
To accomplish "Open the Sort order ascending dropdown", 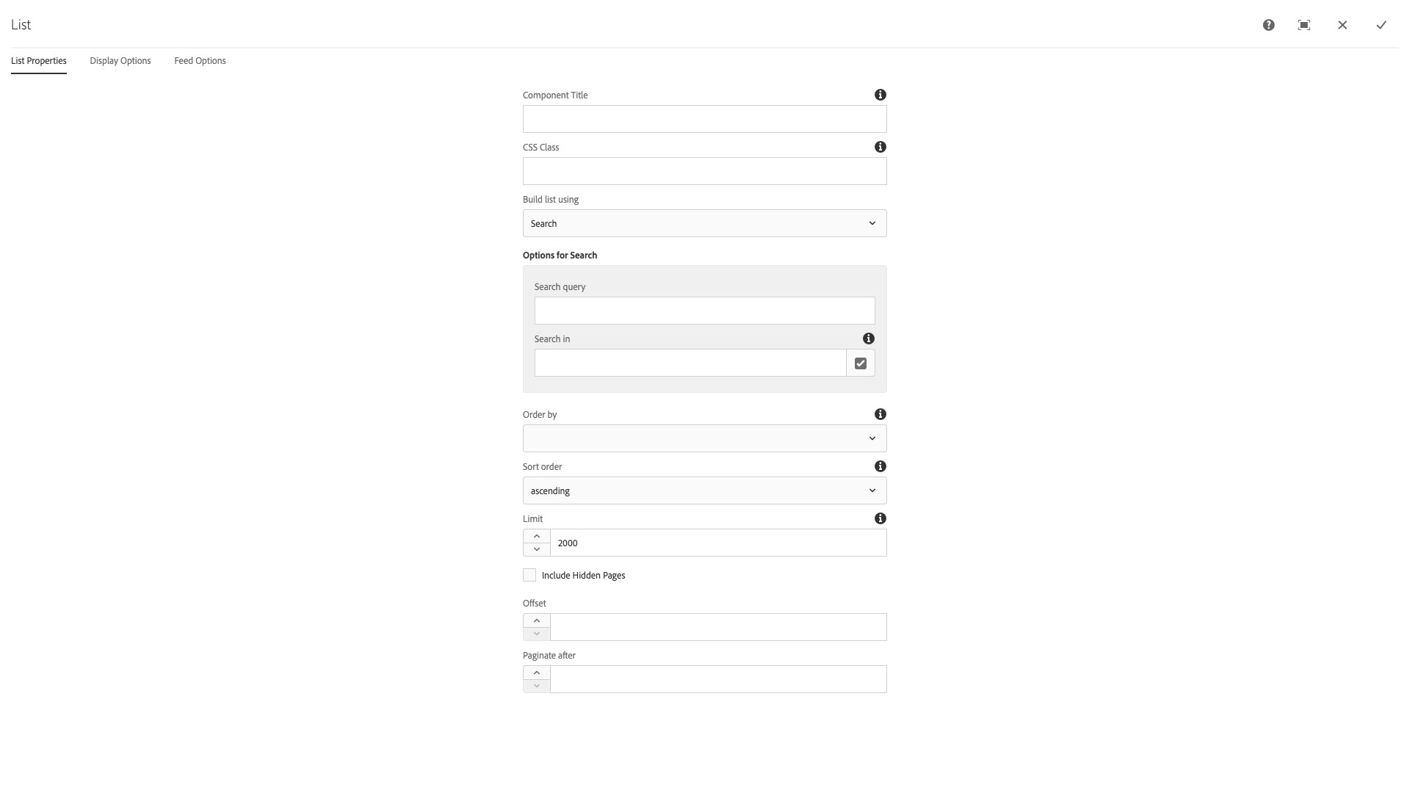I will point(705,490).
